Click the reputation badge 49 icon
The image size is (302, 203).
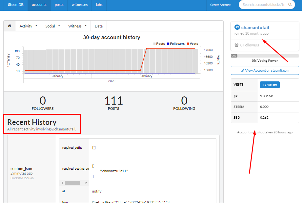237,27
